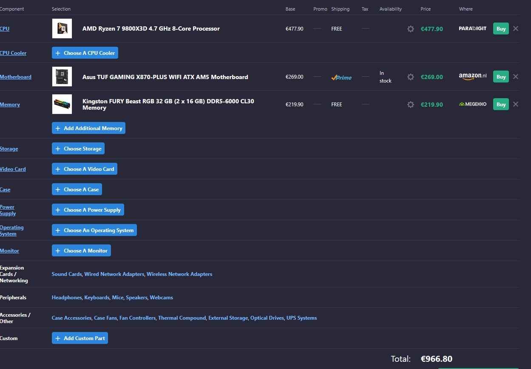Open the Mice link
The height and width of the screenshot is (369, 531).
point(117,298)
